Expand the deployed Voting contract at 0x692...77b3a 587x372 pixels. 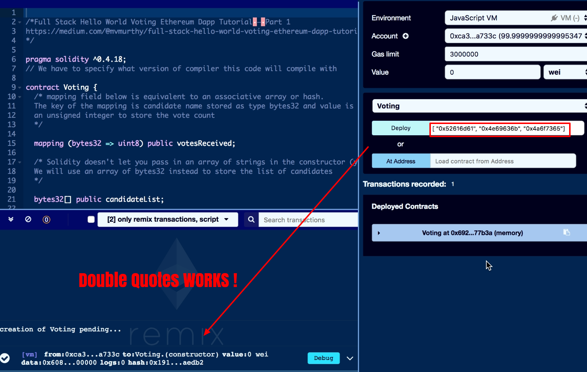[379, 233]
